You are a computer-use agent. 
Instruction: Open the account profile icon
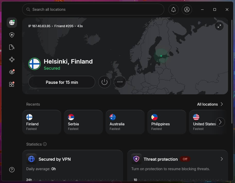coord(187,9)
